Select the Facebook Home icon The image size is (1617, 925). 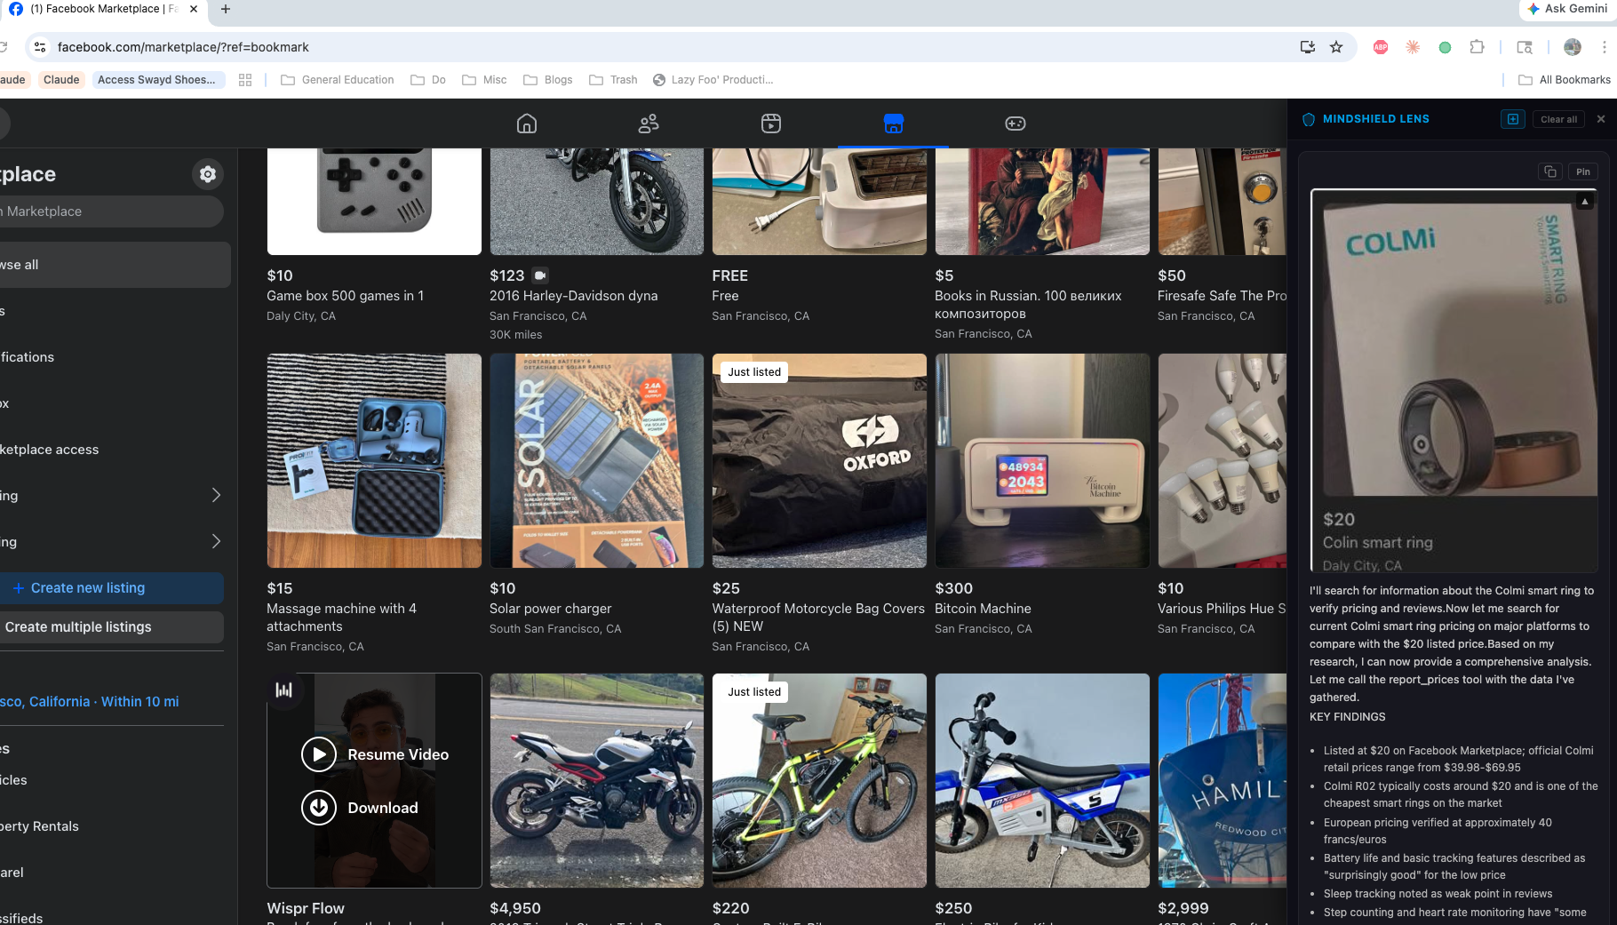(526, 124)
